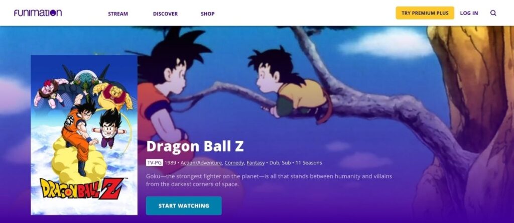Image resolution: width=514 pixels, height=223 pixels.
Task: Open the STREAM menu
Action: [x=118, y=14]
